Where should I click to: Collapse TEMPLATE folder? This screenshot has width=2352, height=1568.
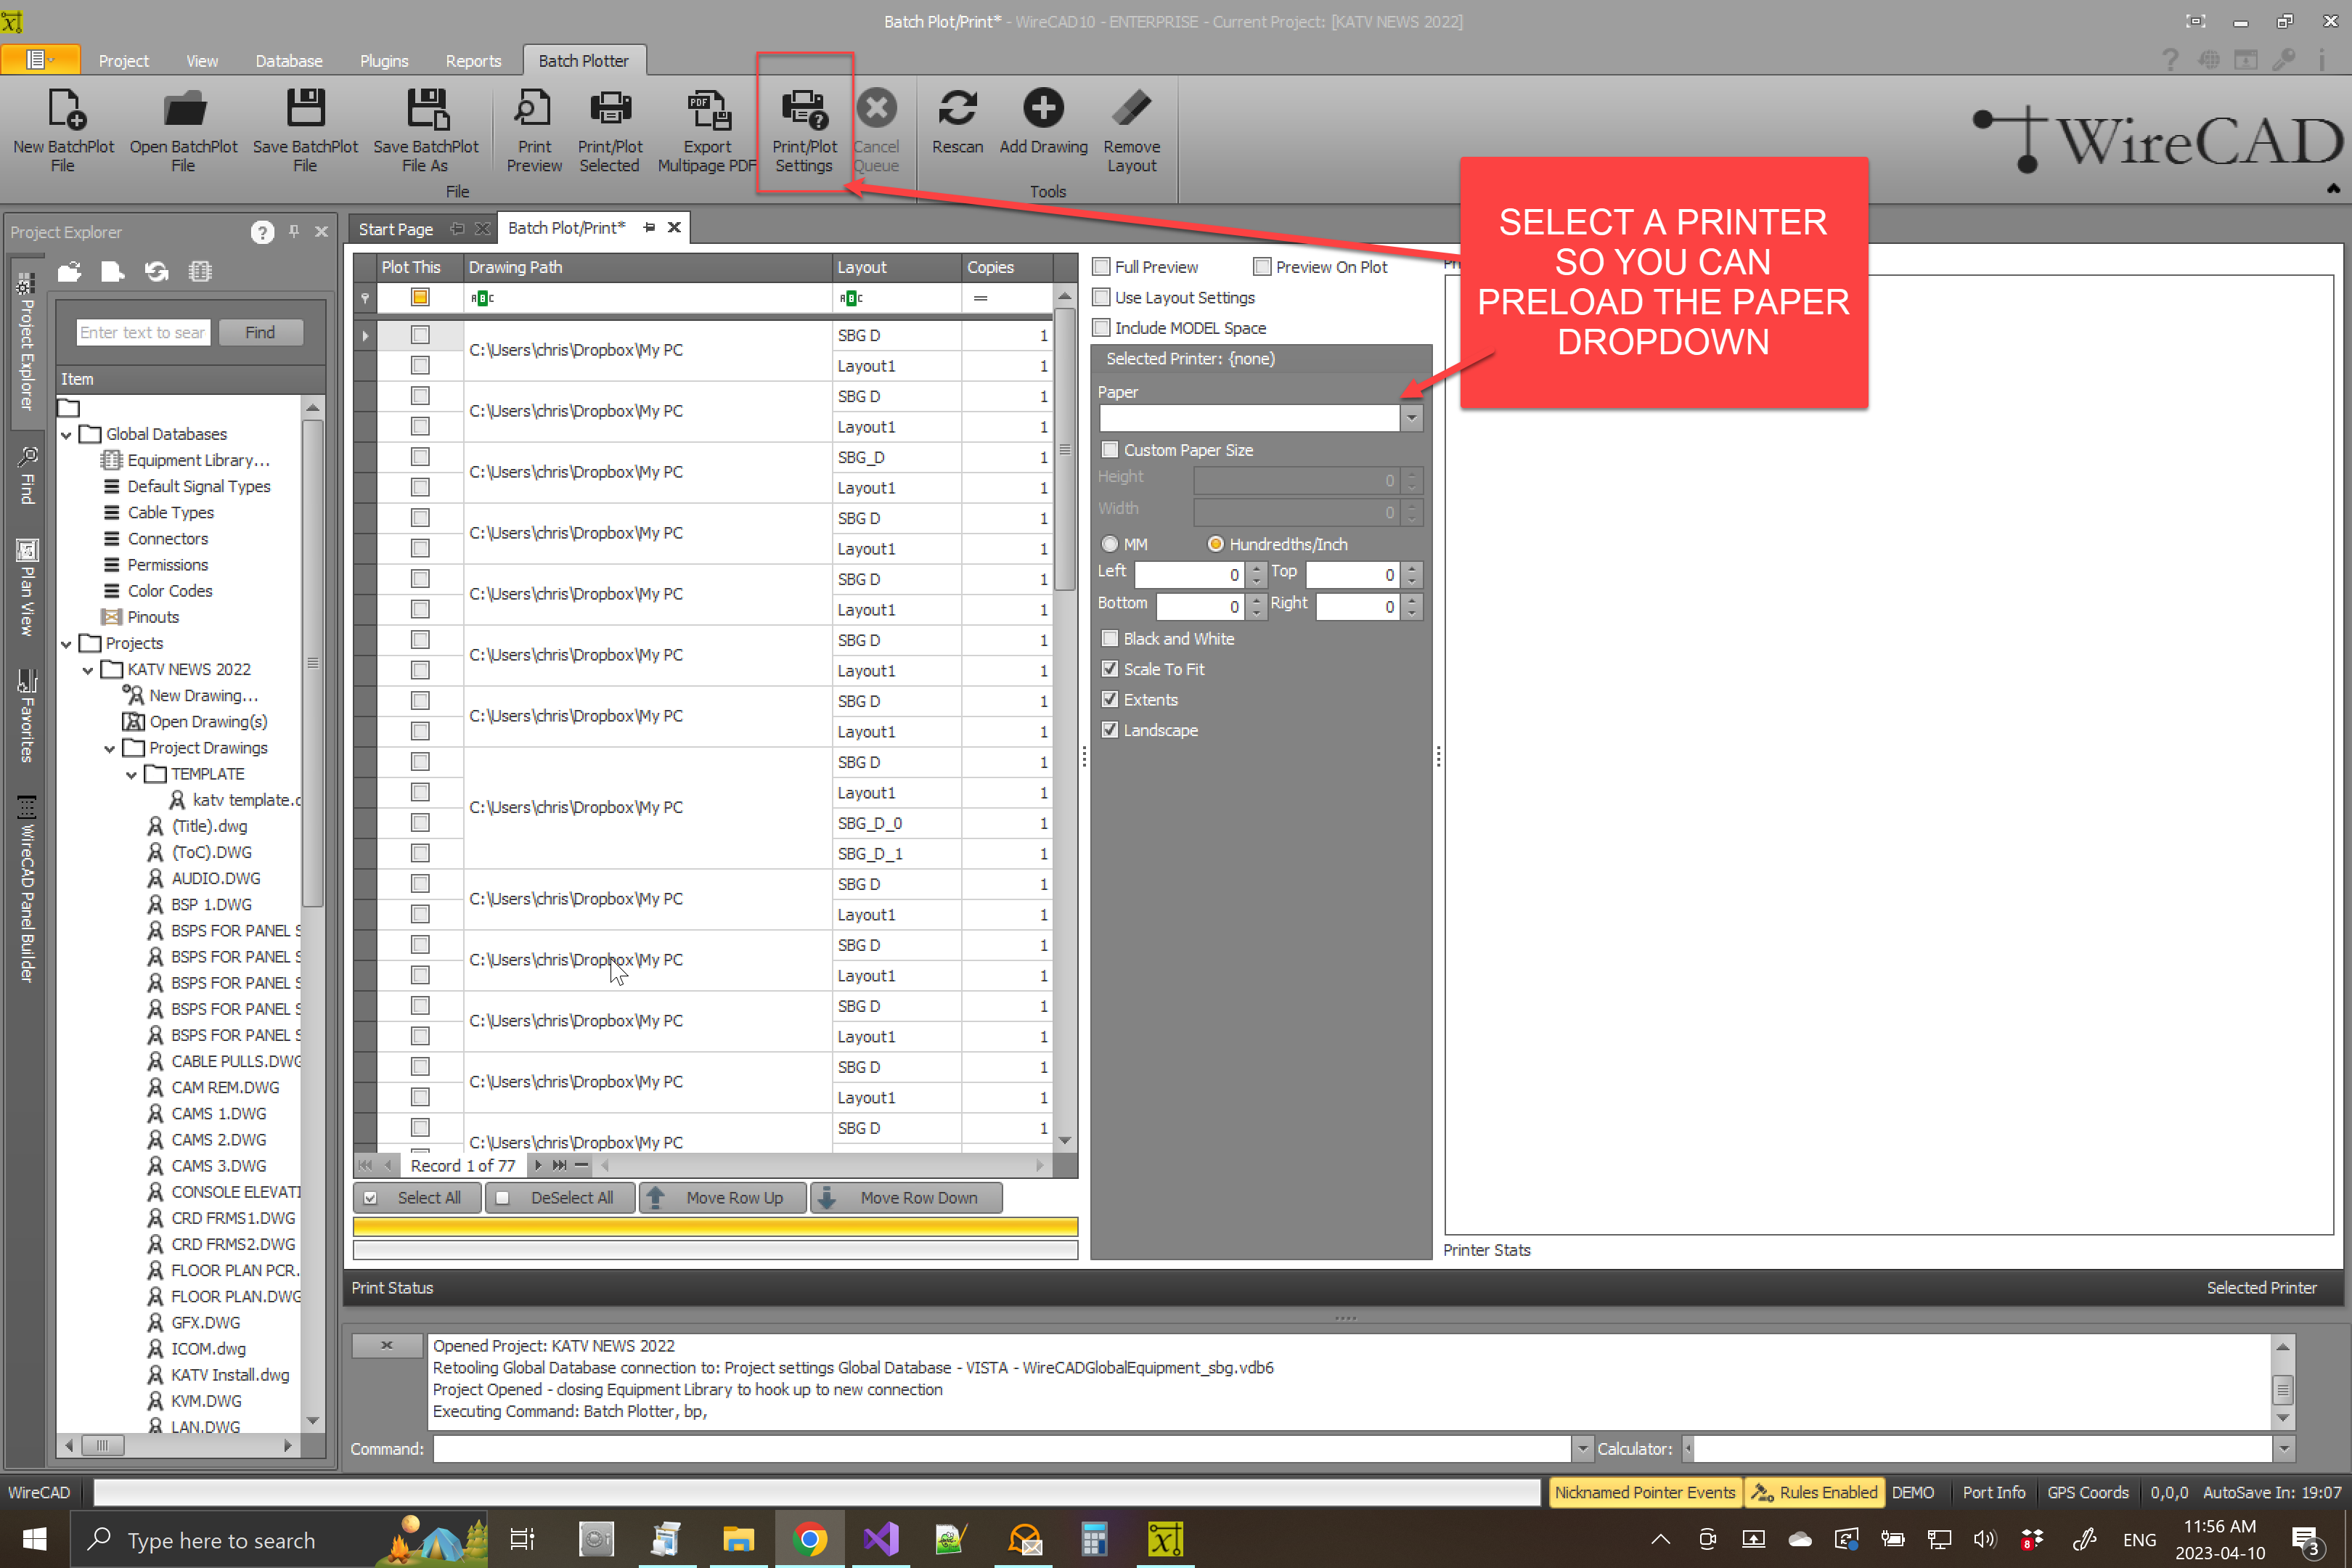click(132, 774)
